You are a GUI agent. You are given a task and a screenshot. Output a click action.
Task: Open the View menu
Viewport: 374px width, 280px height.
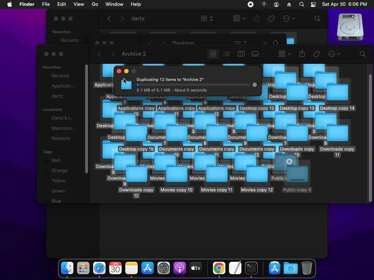pyautogui.click(x=79, y=4)
